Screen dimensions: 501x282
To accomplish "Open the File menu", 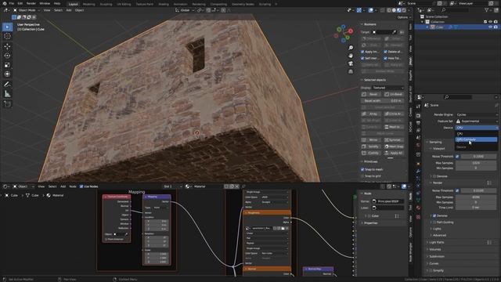I will click(12, 3).
